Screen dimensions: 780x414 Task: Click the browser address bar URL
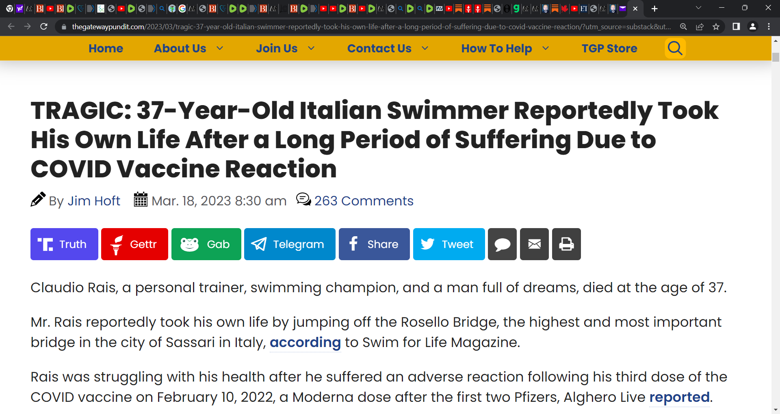coord(371,27)
